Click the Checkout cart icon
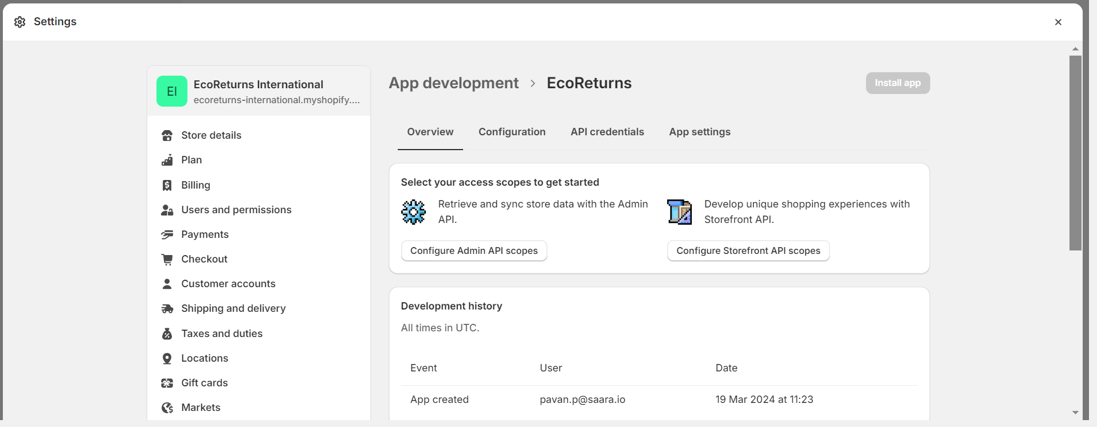 tap(167, 259)
